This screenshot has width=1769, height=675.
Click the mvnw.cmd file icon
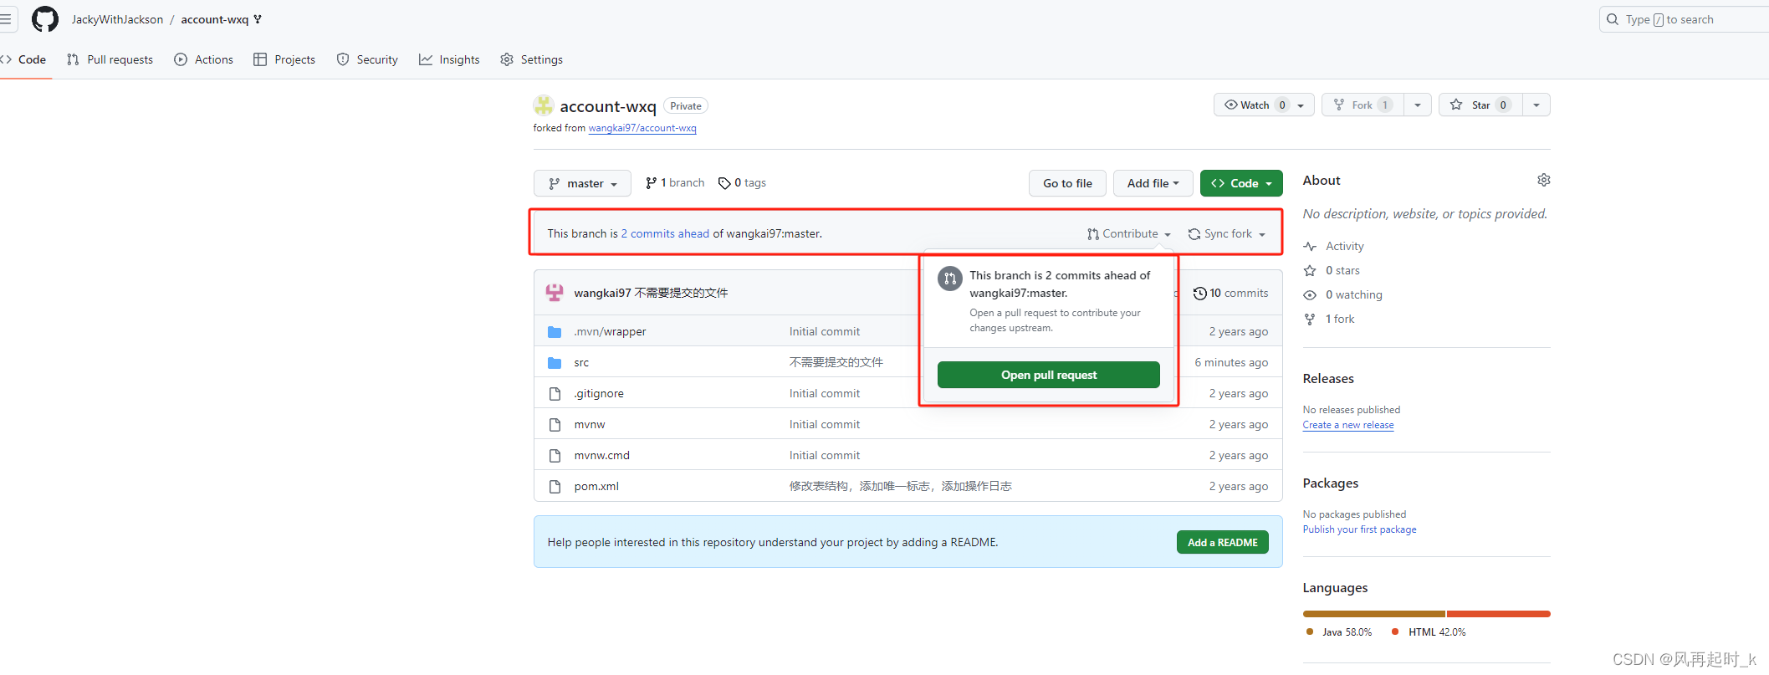[555, 456]
